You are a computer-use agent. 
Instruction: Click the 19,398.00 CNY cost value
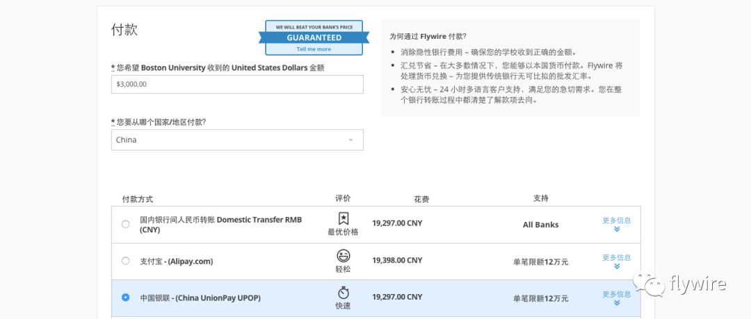pyautogui.click(x=397, y=260)
